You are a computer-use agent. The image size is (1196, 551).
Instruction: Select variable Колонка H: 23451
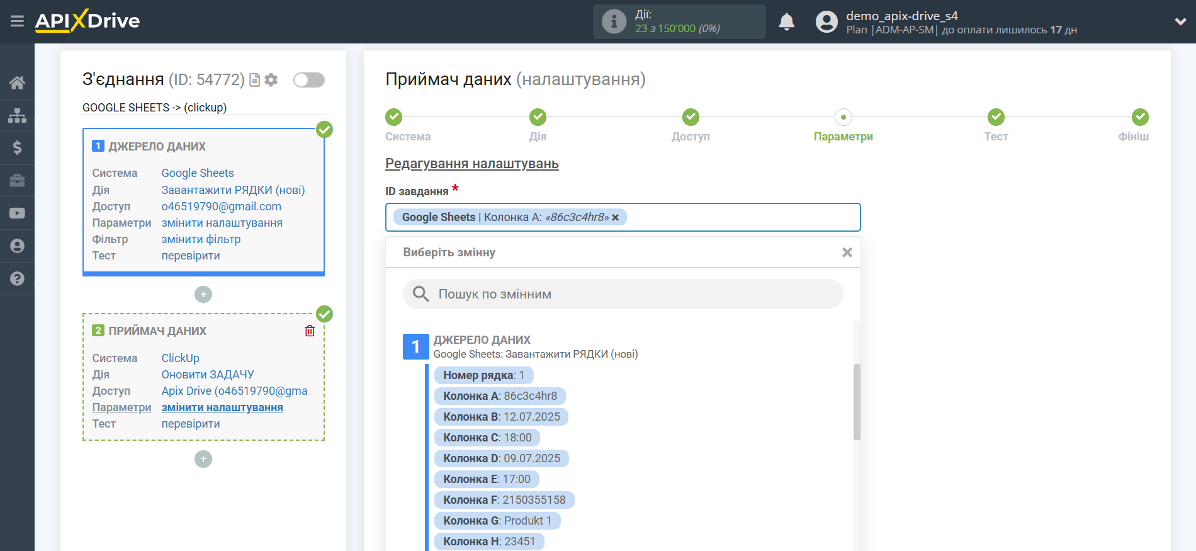(489, 542)
